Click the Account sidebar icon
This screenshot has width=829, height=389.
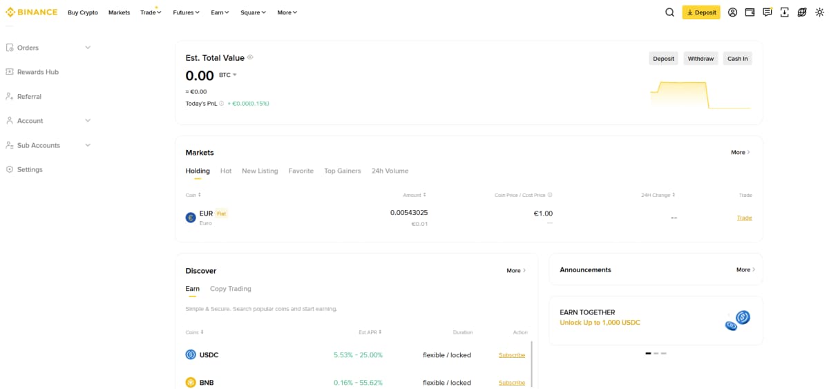click(x=10, y=121)
